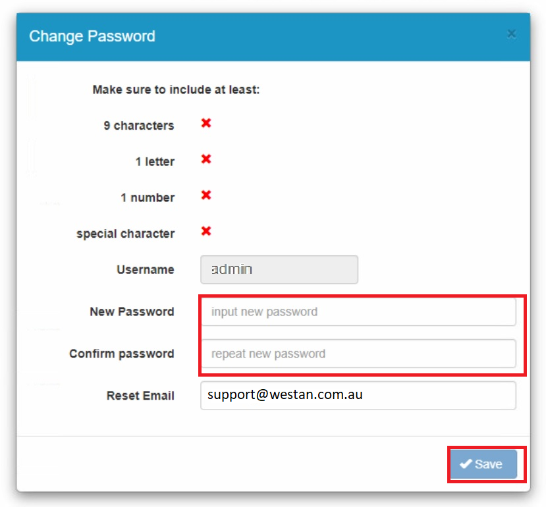
Task: Click the Change Password dialog title
Action: pyautogui.click(x=92, y=36)
